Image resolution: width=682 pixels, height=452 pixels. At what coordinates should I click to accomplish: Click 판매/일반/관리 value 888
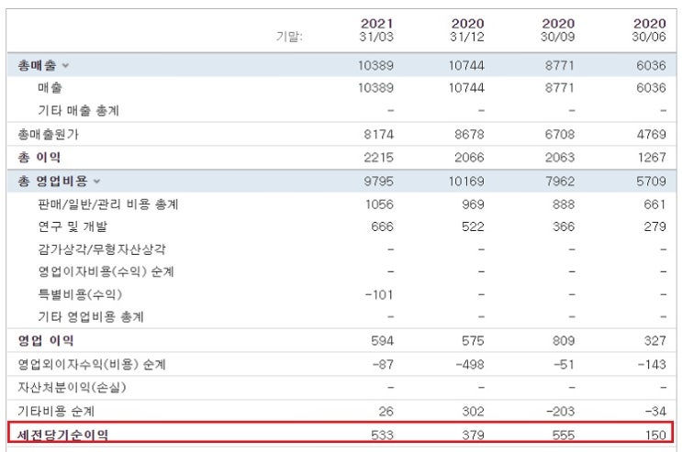click(x=564, y=204)
